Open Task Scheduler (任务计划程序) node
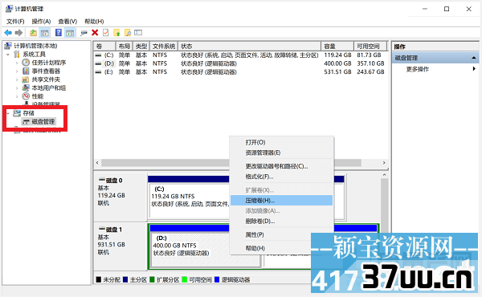This screenshot has height=297, width=482. click(x=48, y=63)
